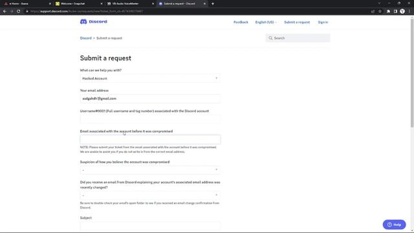Open the Help widget button

(x=394, y=225)
